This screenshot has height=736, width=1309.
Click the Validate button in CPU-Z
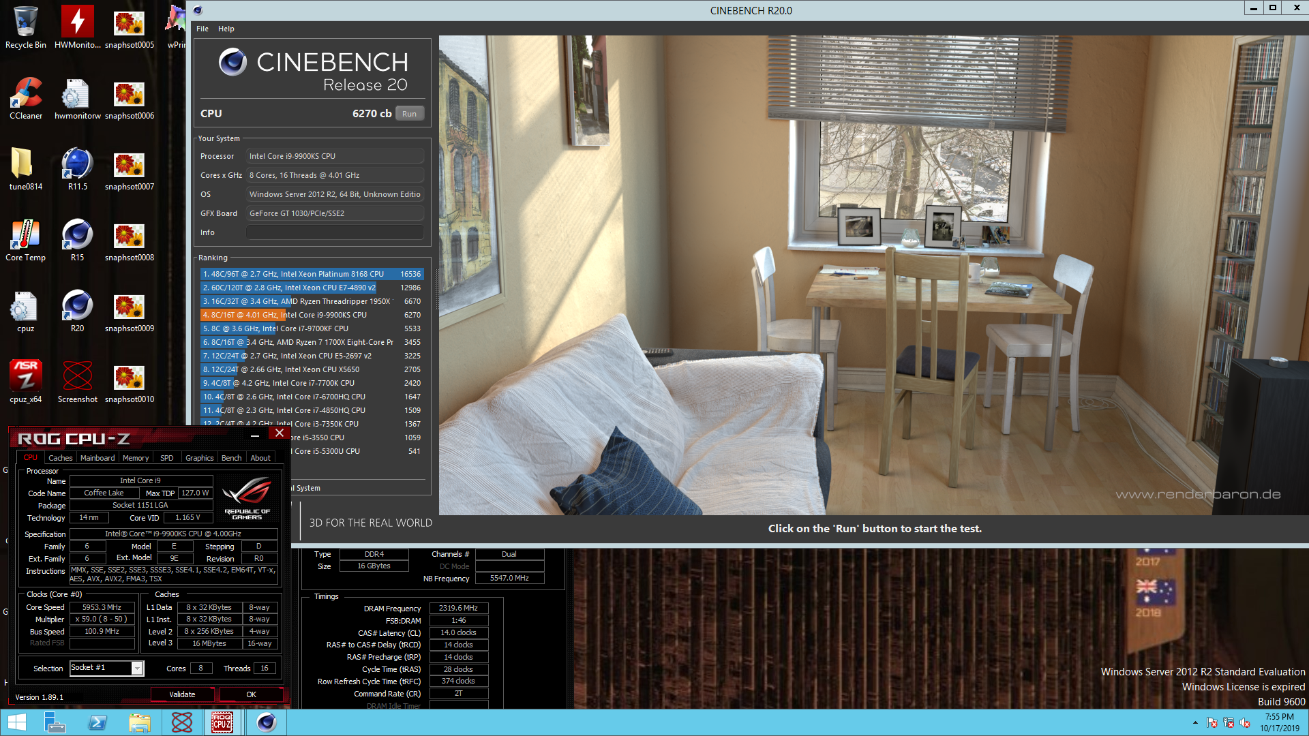(x=182, y=694)
